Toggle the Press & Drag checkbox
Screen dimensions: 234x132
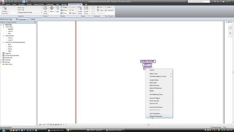pos(212,127)
